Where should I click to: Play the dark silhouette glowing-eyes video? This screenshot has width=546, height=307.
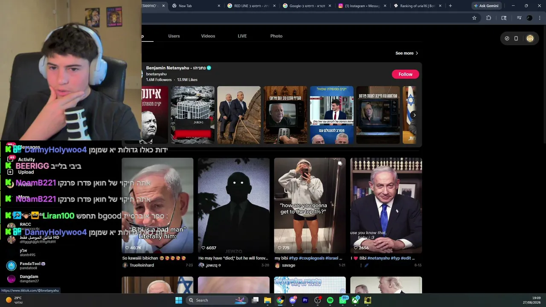(x=234, y=206)
